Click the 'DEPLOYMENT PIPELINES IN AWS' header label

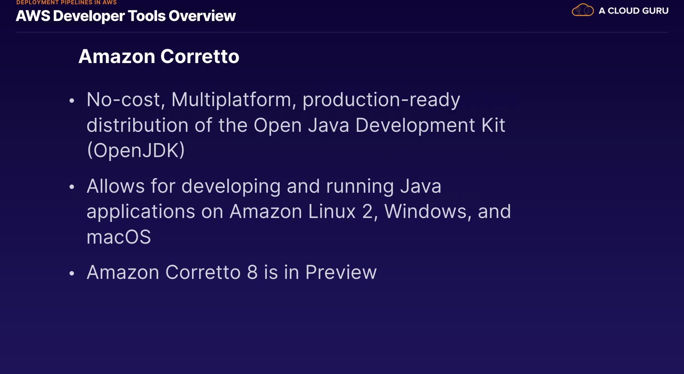(x=67, y=2)
